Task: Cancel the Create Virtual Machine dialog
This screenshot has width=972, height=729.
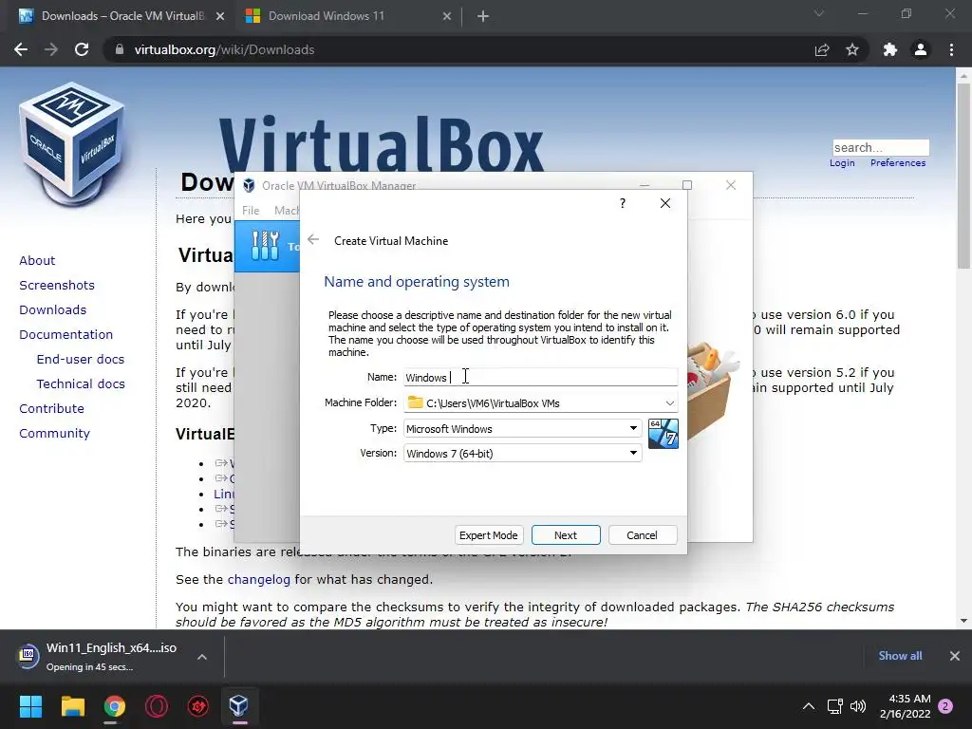Action: pyautogui.click(x=643, y=535)
